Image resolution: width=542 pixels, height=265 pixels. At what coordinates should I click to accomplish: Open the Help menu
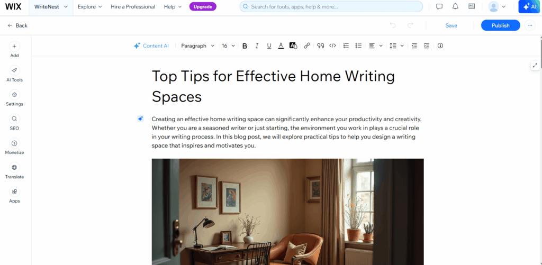[173, 7]
